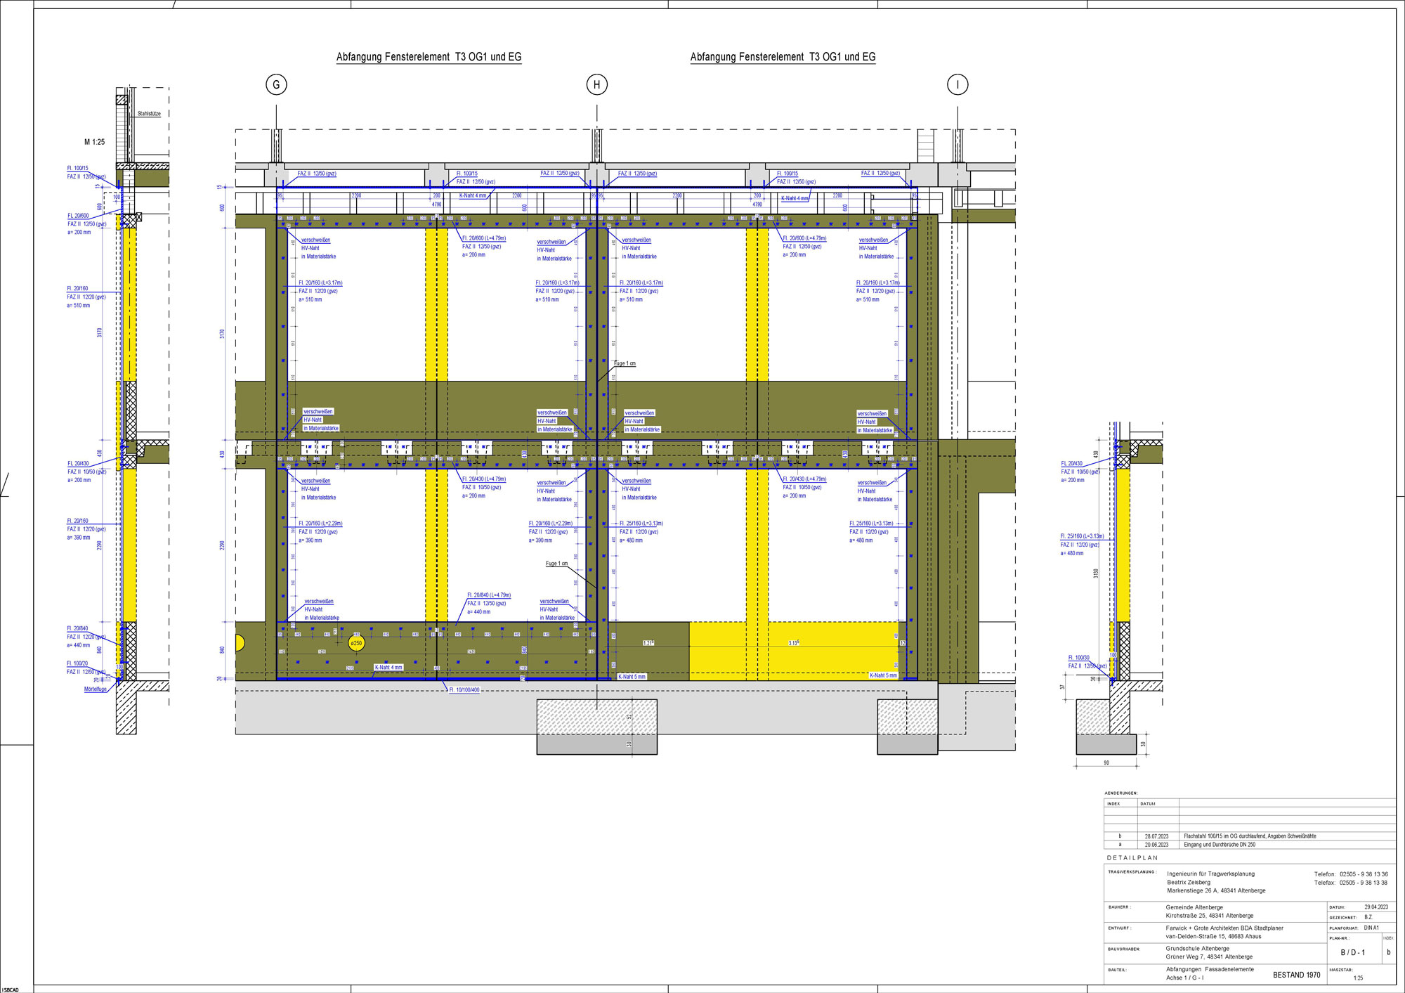Select the Mörtelfuge annotation
The image size is (1405, 993).
click(96, 689)
